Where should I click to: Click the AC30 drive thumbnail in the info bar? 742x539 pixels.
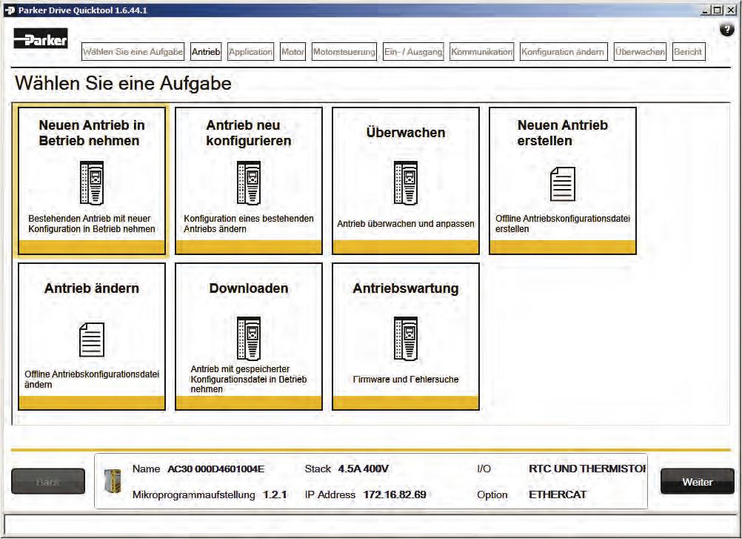[113, 481]
